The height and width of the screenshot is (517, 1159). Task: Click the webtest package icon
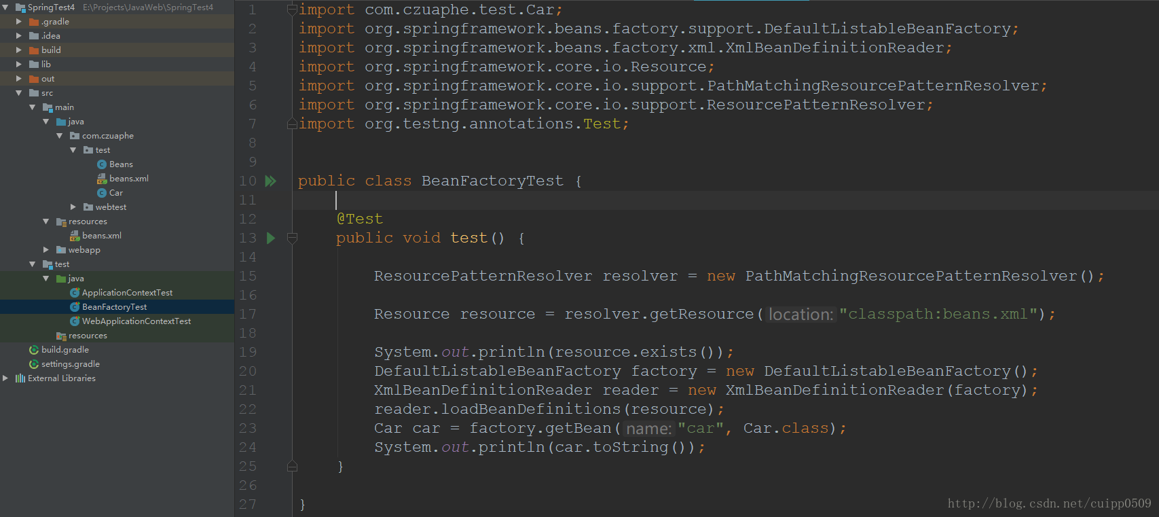coord(88,207)
